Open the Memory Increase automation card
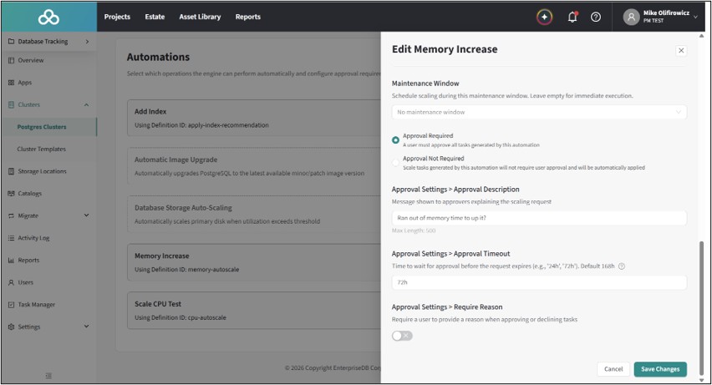Image resolution: width=712 pixels, height=385 pixels. [254, 262]
